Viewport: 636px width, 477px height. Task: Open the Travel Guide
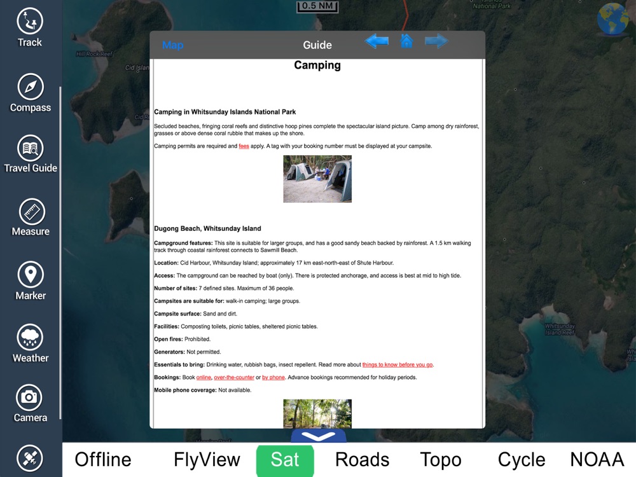point(31,154)
